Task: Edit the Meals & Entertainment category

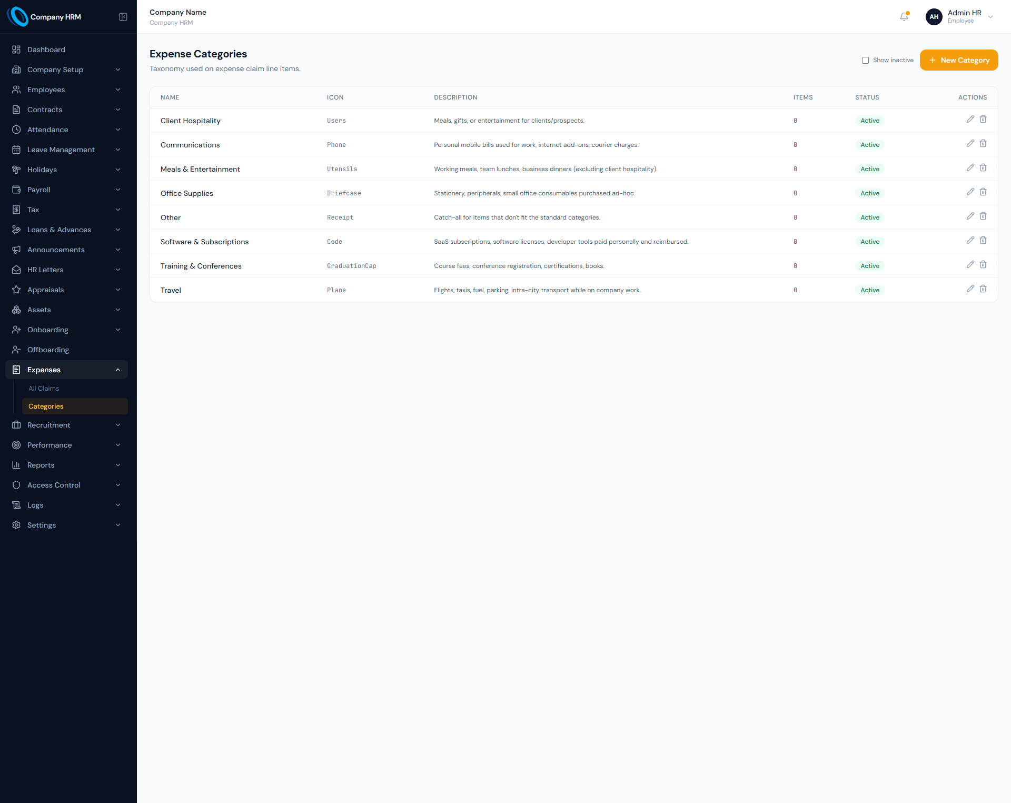Action: (x=970, y=168)
